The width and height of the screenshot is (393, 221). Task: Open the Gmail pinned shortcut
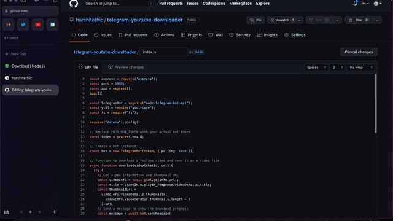(x=9, y=25)
